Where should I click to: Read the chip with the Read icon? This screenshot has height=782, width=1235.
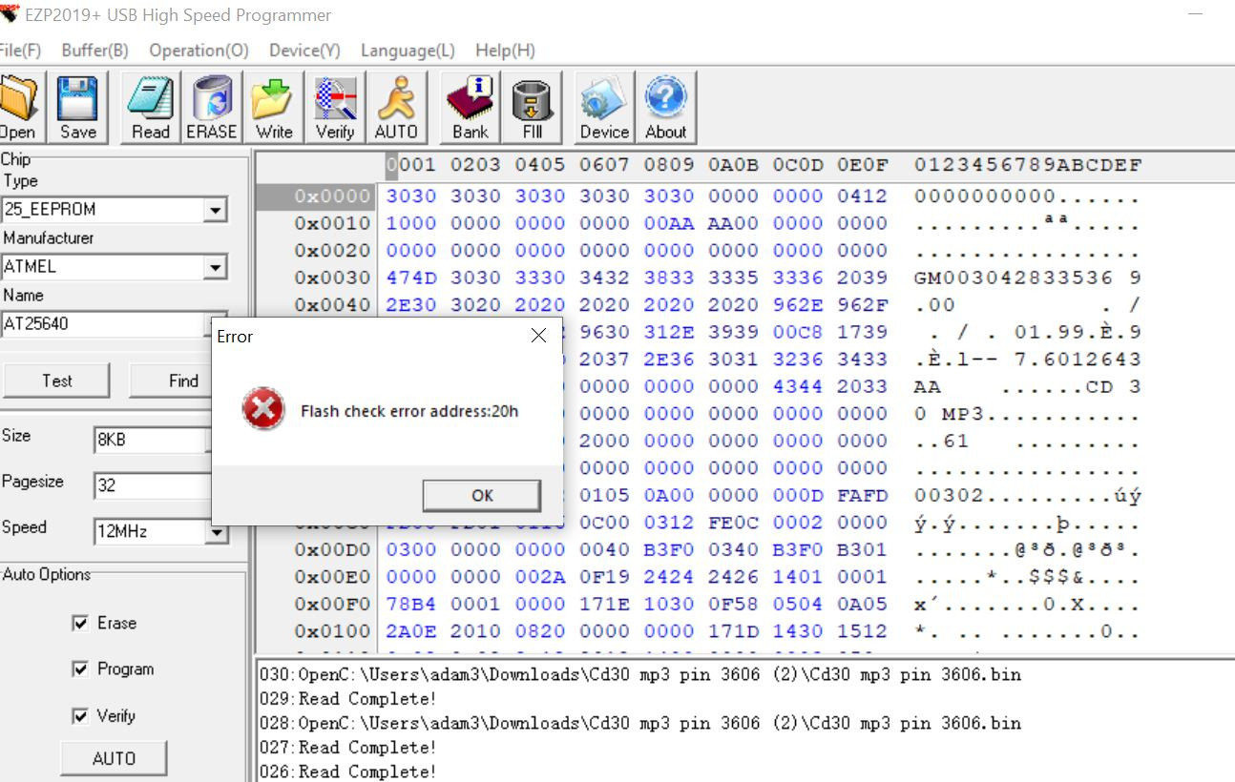tap(149, 105)
